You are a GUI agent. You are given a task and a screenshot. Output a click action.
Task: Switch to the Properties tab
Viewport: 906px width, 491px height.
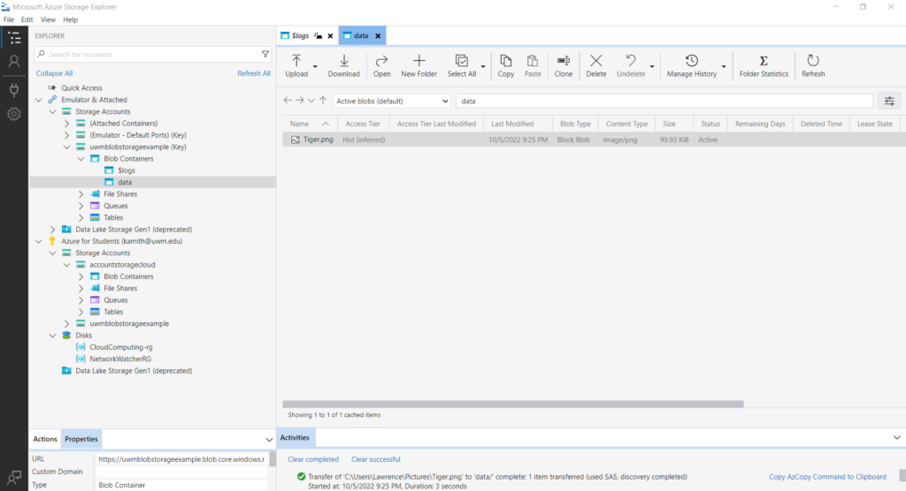pyautogui.click(x=81, y=439)
